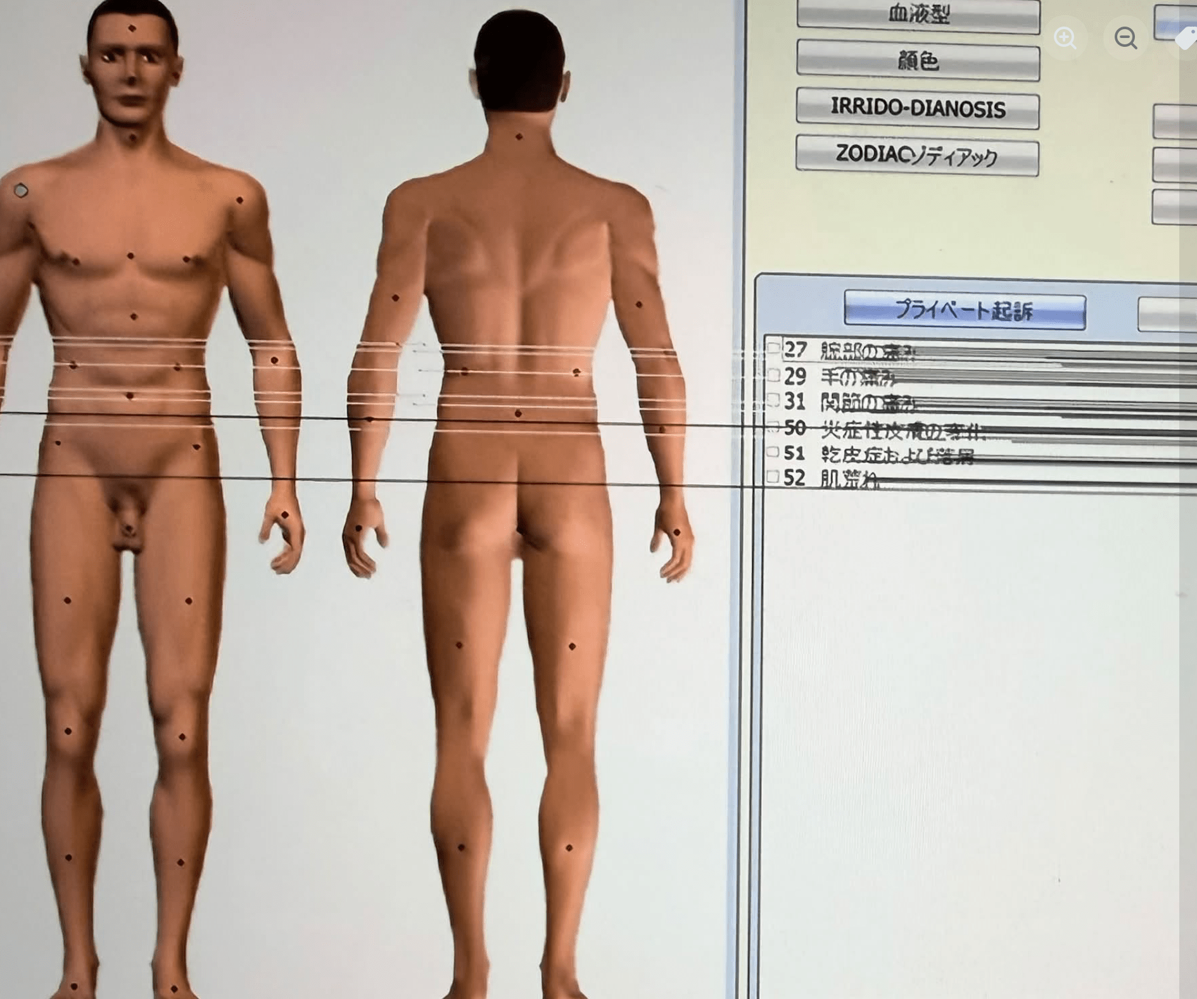
Task: Open the 血液型 blood type button
Action: point(918,15)
